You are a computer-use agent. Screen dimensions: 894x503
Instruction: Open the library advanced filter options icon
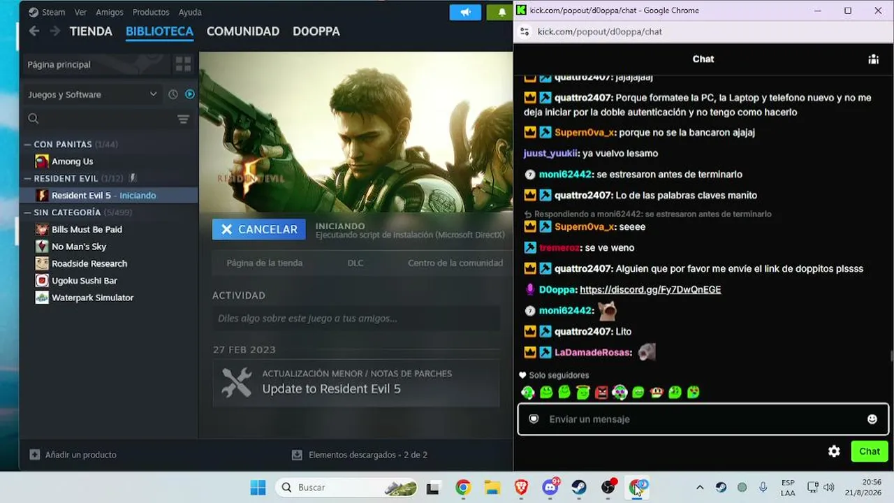[x=183, y=119]
